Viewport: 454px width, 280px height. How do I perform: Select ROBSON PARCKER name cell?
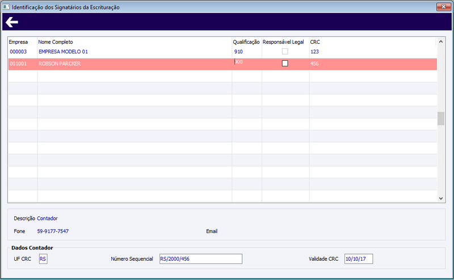60,64
